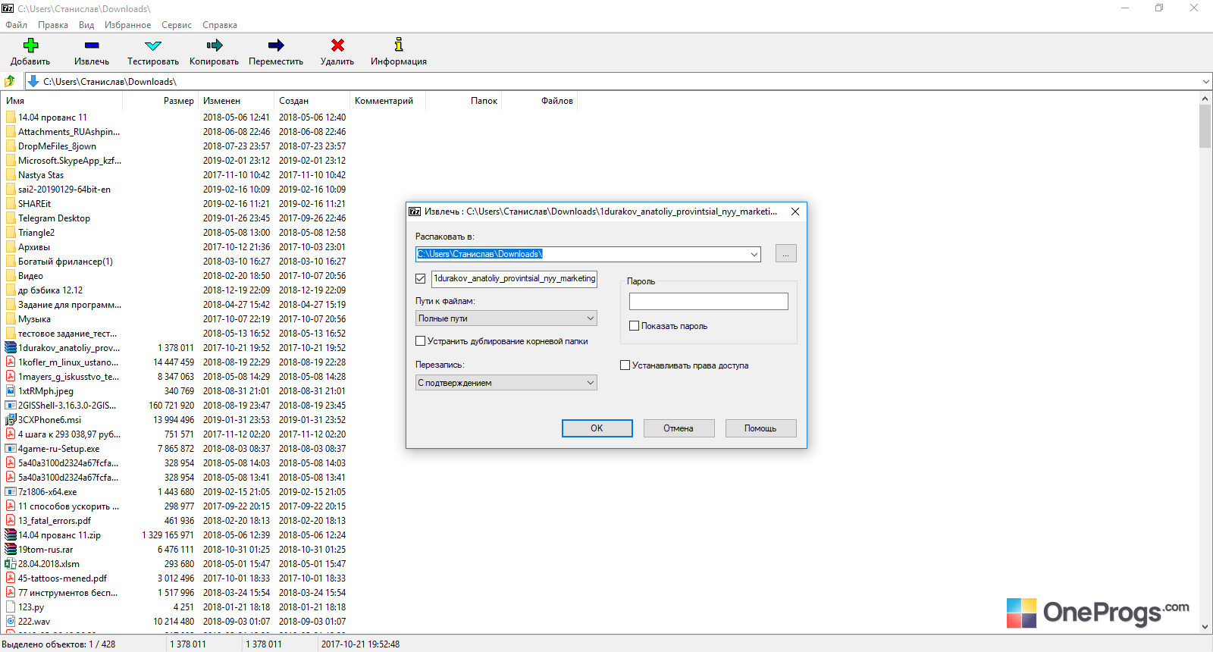Click exe icon of 7z1806-x64.exe
The height and width of the screenshot is (652, 1213).
(11, 492)
